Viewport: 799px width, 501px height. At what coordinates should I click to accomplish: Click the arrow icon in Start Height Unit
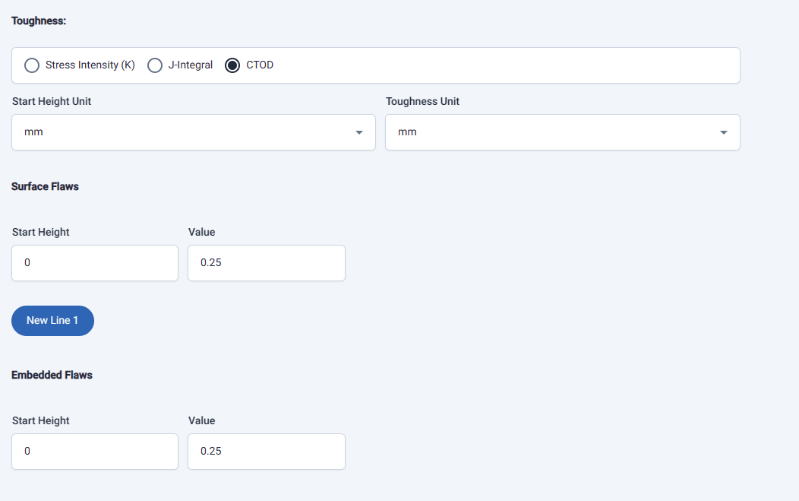358,133
